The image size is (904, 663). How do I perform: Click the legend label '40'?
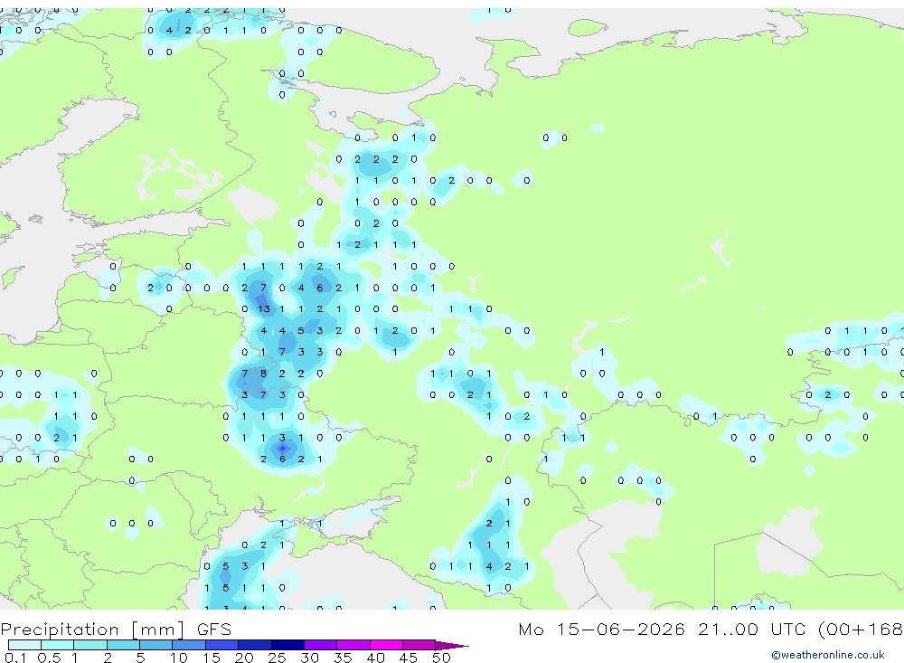[375, 658]
